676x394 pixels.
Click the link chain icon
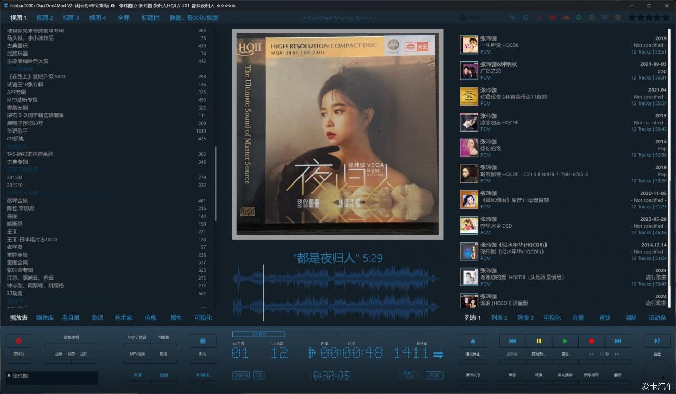512,18
